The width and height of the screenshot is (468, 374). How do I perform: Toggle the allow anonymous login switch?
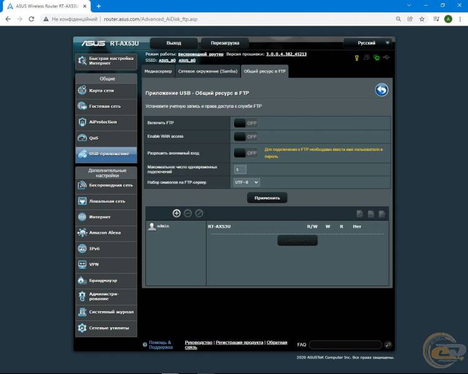click(245, 153)
